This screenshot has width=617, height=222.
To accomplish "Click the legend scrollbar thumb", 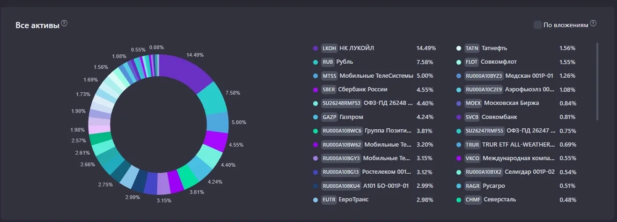I will (x=597, y=82).
